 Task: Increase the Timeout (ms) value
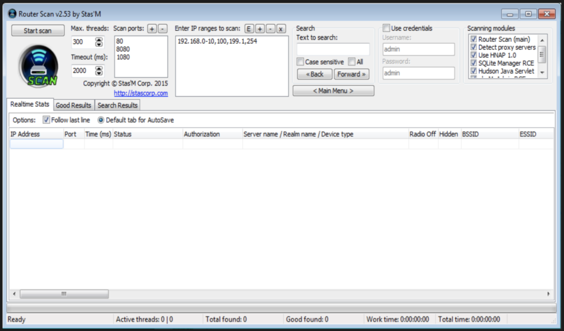pos(99,68)
